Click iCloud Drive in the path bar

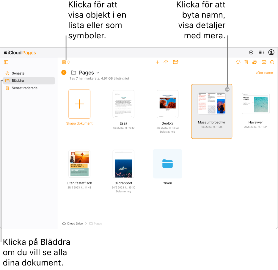coord(73,224)
